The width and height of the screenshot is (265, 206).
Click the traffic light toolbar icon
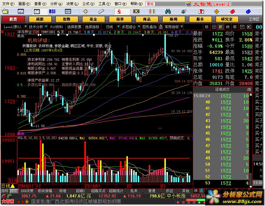(136, 12)
